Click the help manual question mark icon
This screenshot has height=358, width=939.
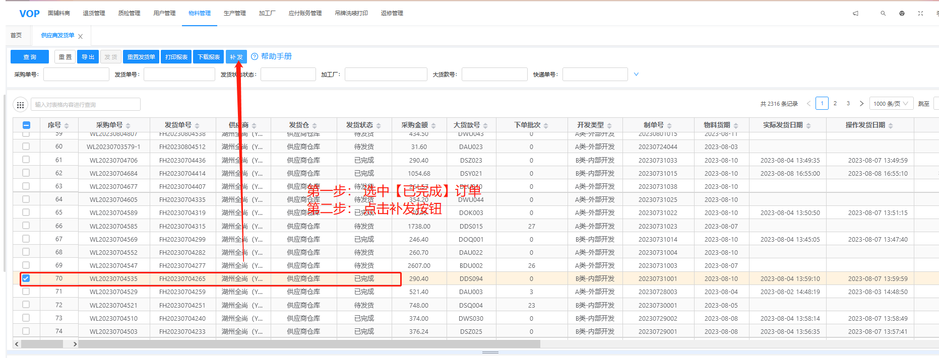pyautogui.click(x=255, y=57)
